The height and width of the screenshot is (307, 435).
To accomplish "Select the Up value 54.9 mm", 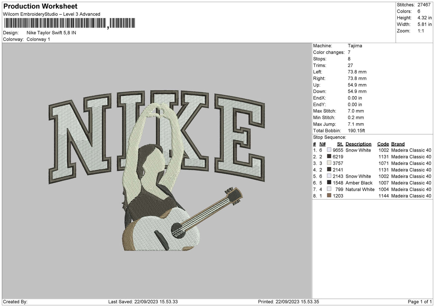I will [x=357, y=85].
